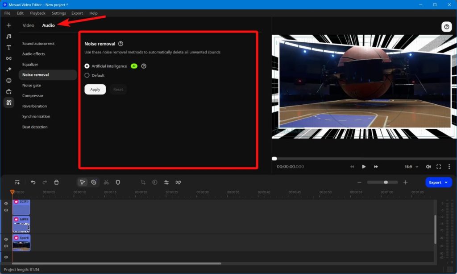
Task: Click the preview seek bar handle
Action: (x=274, y=159)
